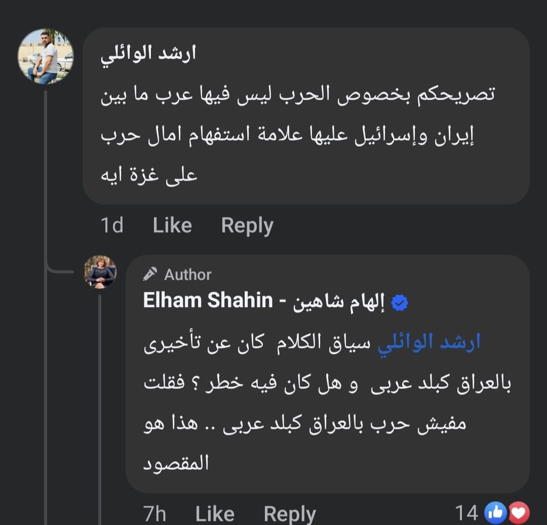Open Elham Shahin's profile picture
The height and width of the screenshot is (525, 547).
pyautogui.click(x=100, y=272)
